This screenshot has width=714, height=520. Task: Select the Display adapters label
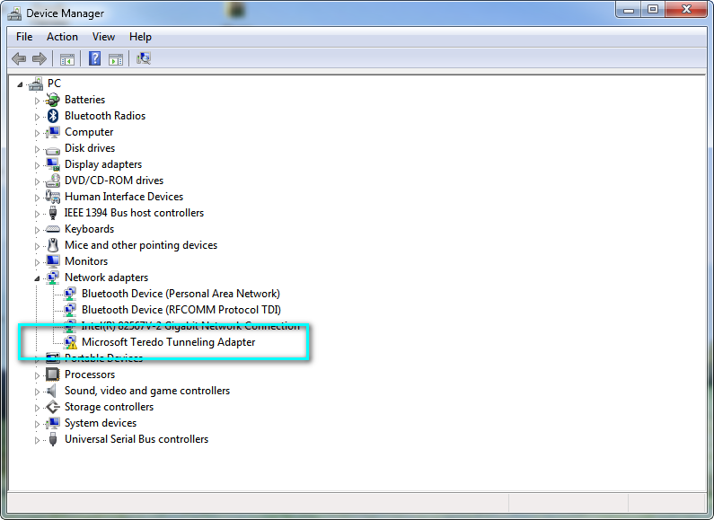coord(103,164)
